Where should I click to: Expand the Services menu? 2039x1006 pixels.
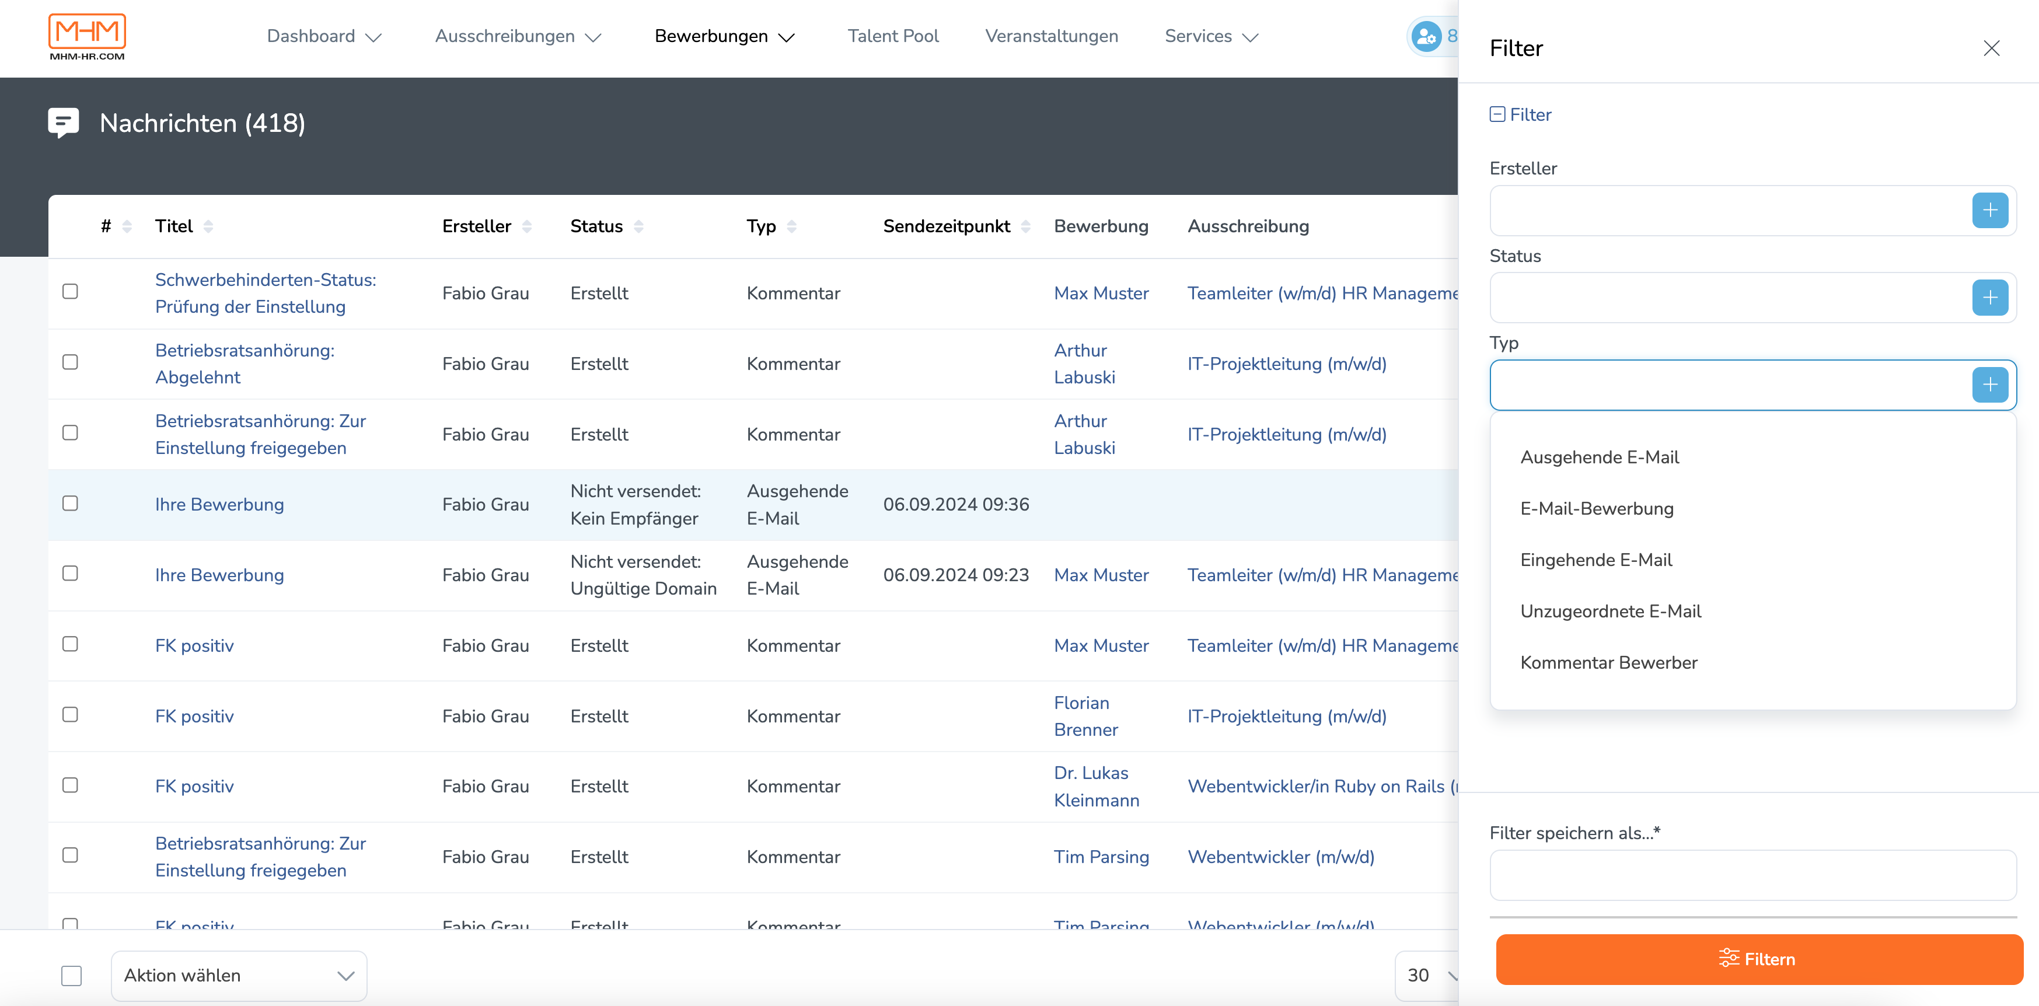[1211, 36]
